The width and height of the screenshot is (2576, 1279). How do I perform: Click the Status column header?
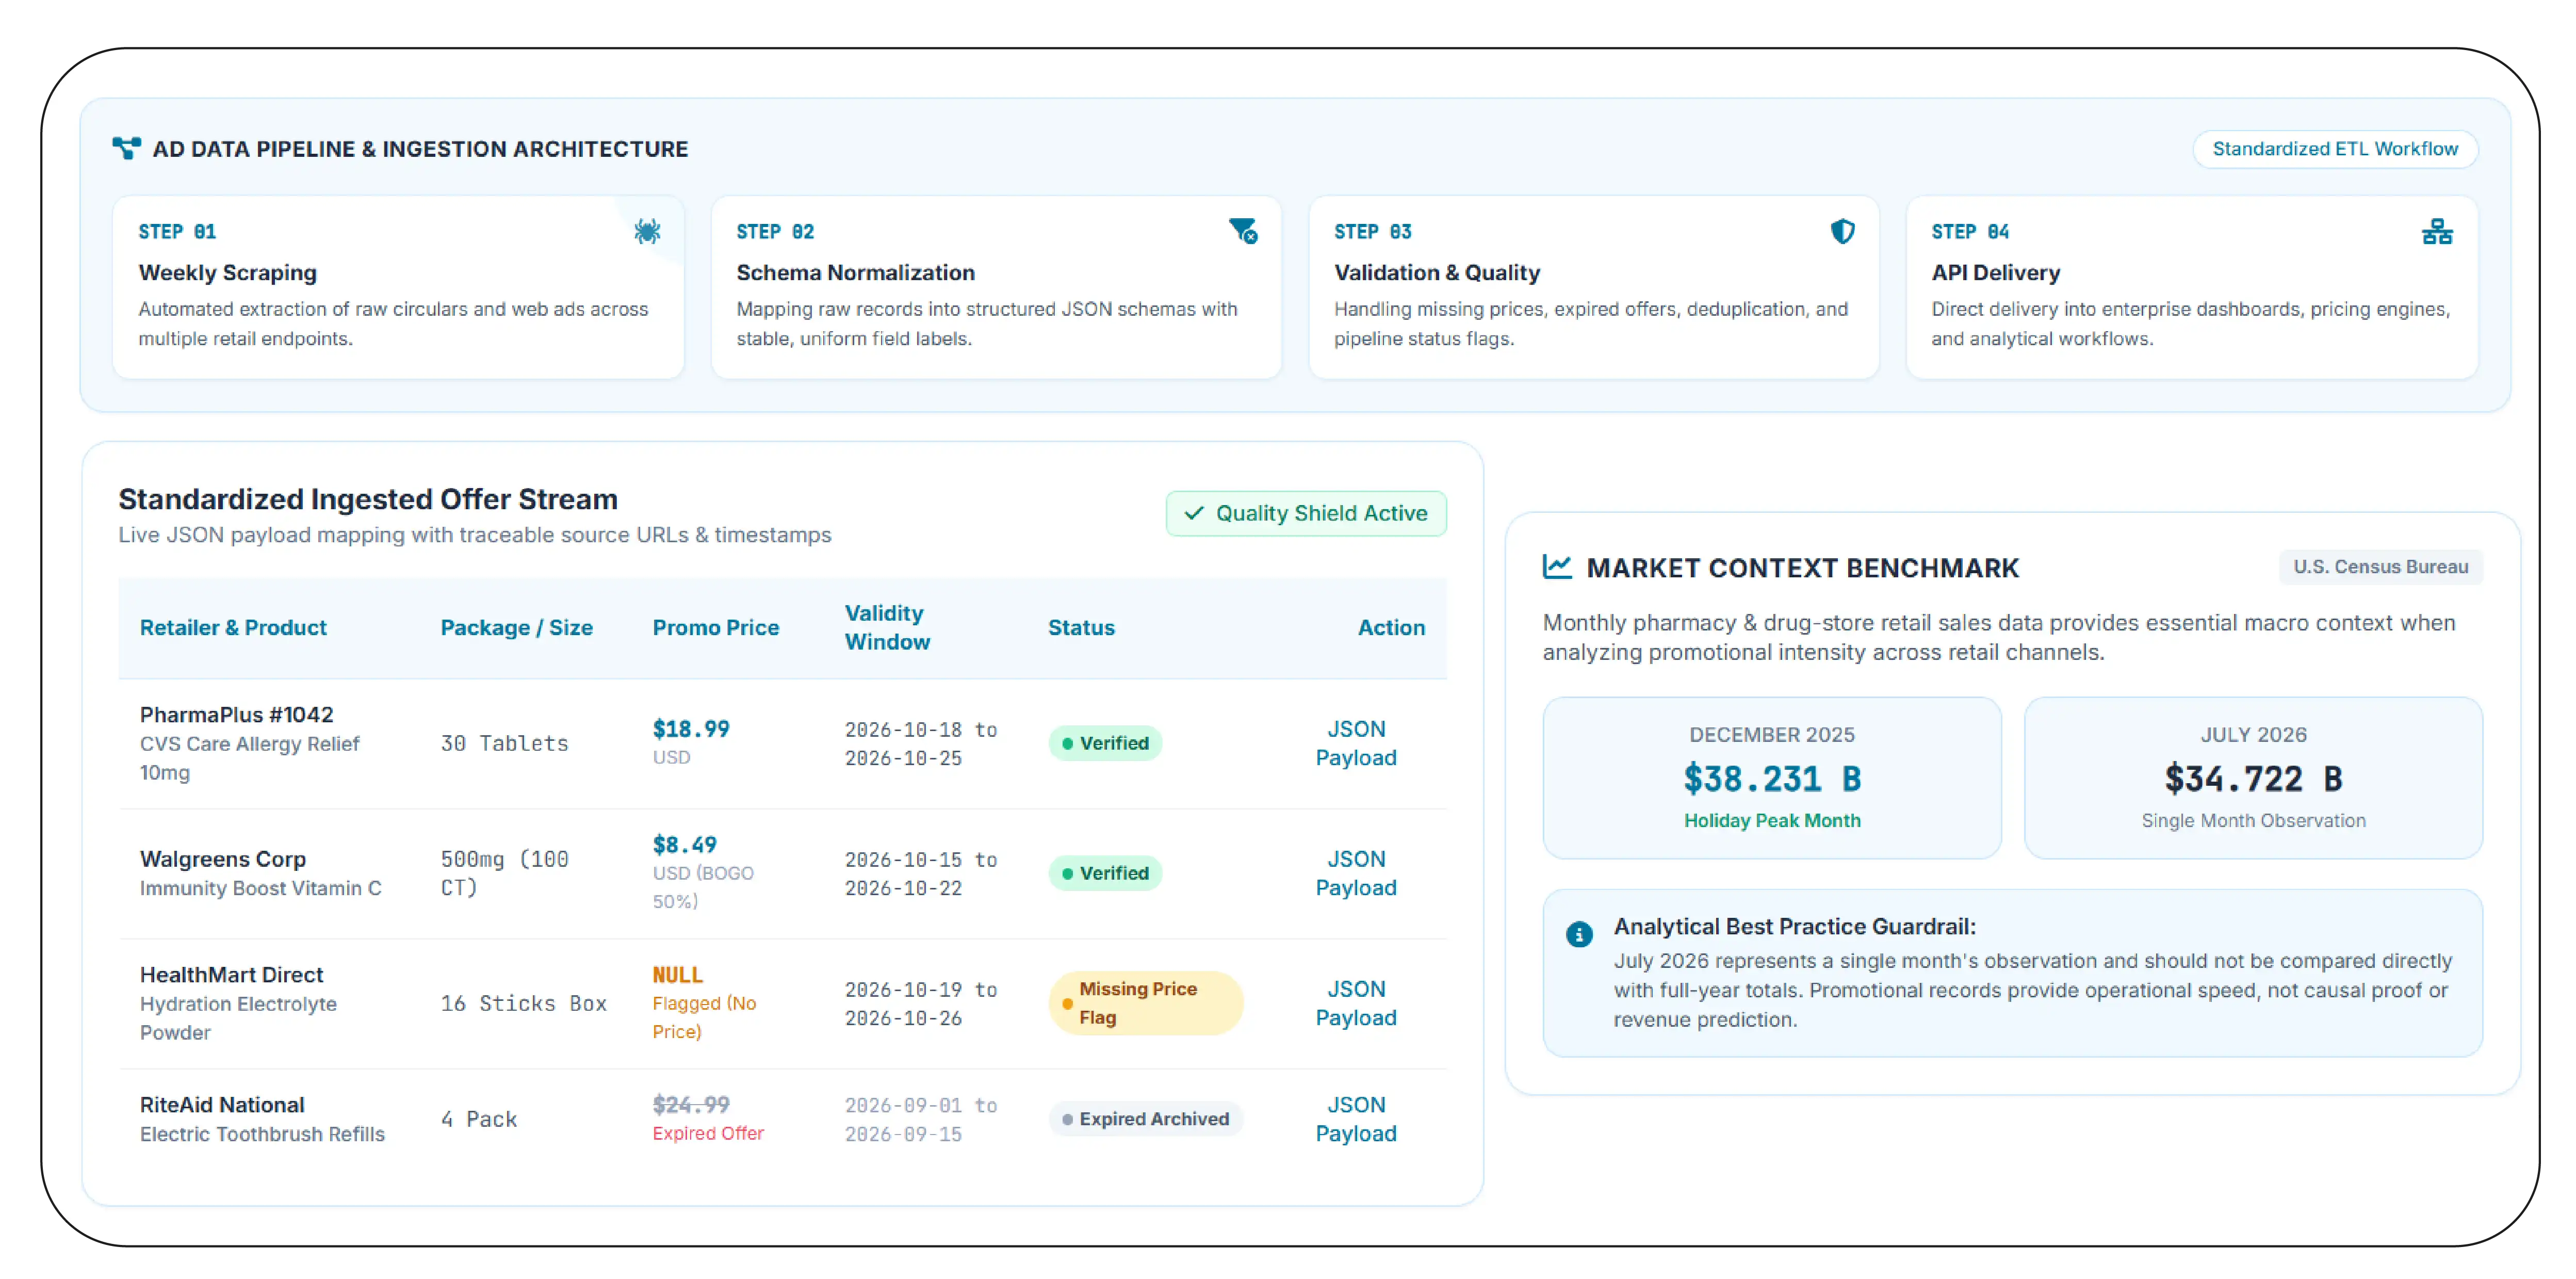(1081, 627)
